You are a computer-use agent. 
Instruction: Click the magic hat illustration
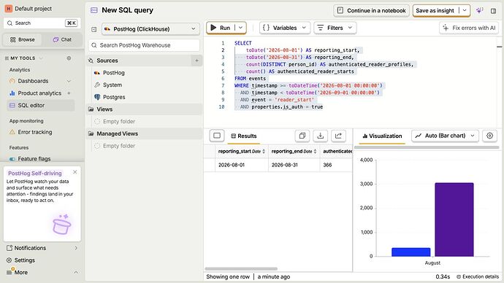[61, 224]
